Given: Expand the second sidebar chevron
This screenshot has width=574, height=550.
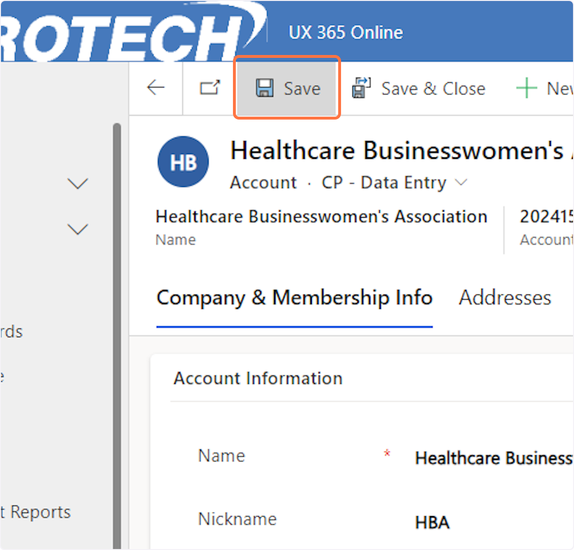Looking at the screenshot, I should pos(78,230).
